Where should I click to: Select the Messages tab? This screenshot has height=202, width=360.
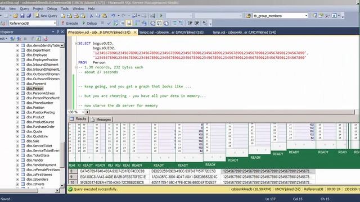[101, 120]
